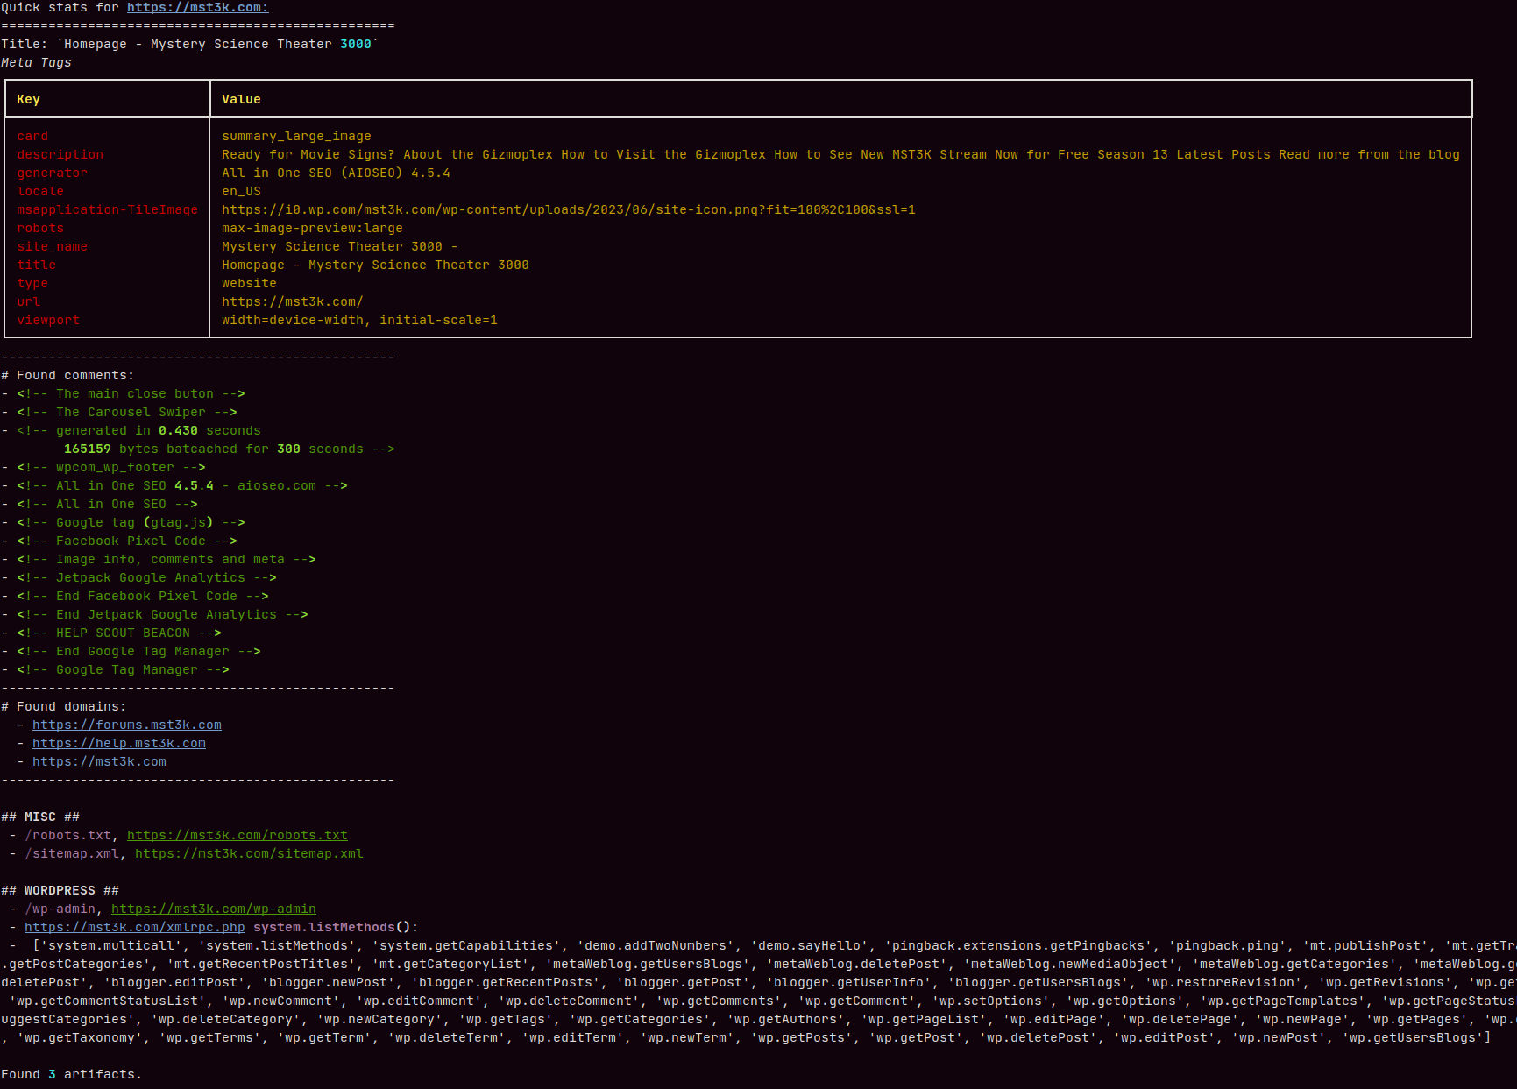Viewport: 1517px width, 1089px height.
Task: Click the 'Google tag (gtag.js)' comment
Action: tap(131, 522)
